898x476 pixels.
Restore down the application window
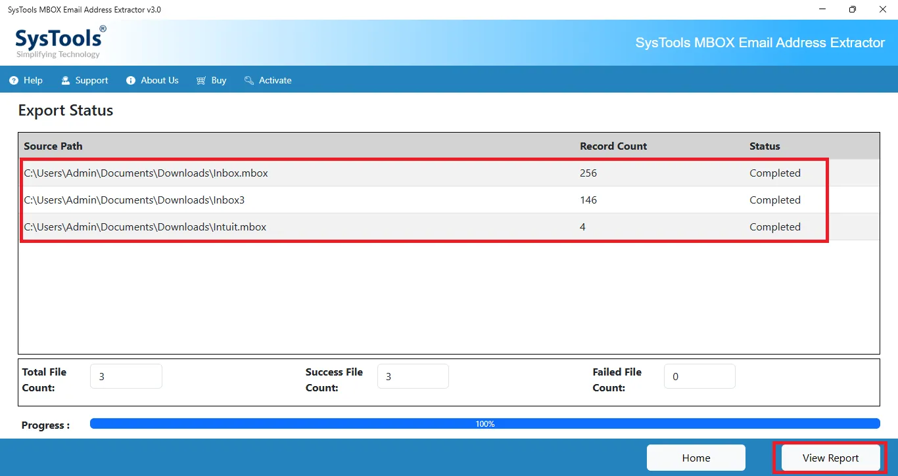853,9
